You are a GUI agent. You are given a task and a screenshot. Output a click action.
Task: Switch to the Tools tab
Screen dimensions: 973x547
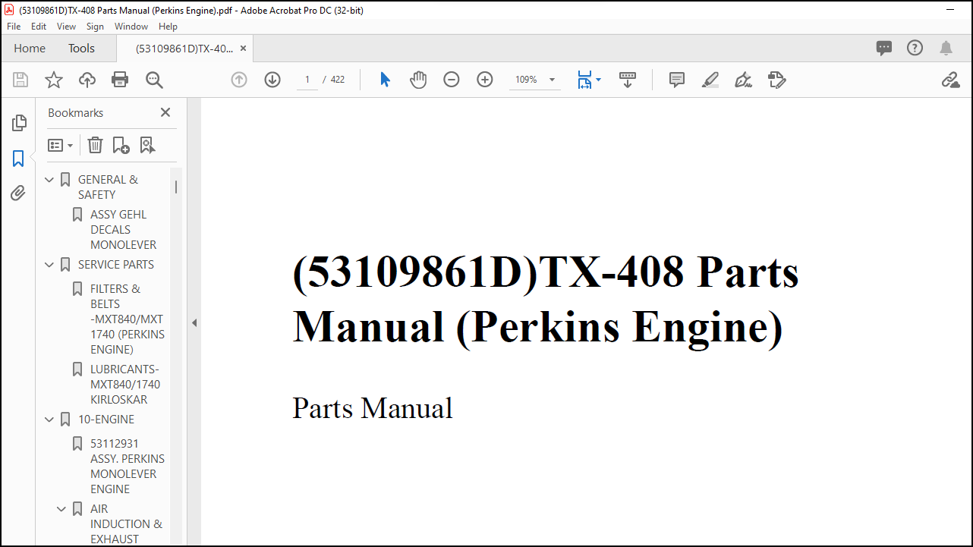pos(81,48)
